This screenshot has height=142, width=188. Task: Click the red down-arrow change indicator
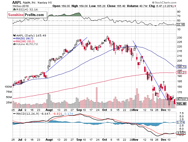click(175, 6)
